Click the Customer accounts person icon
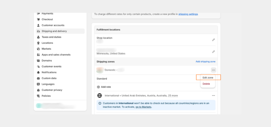This screenshot has width=271, height=127. pyautogui.click(x=38, y=25)
